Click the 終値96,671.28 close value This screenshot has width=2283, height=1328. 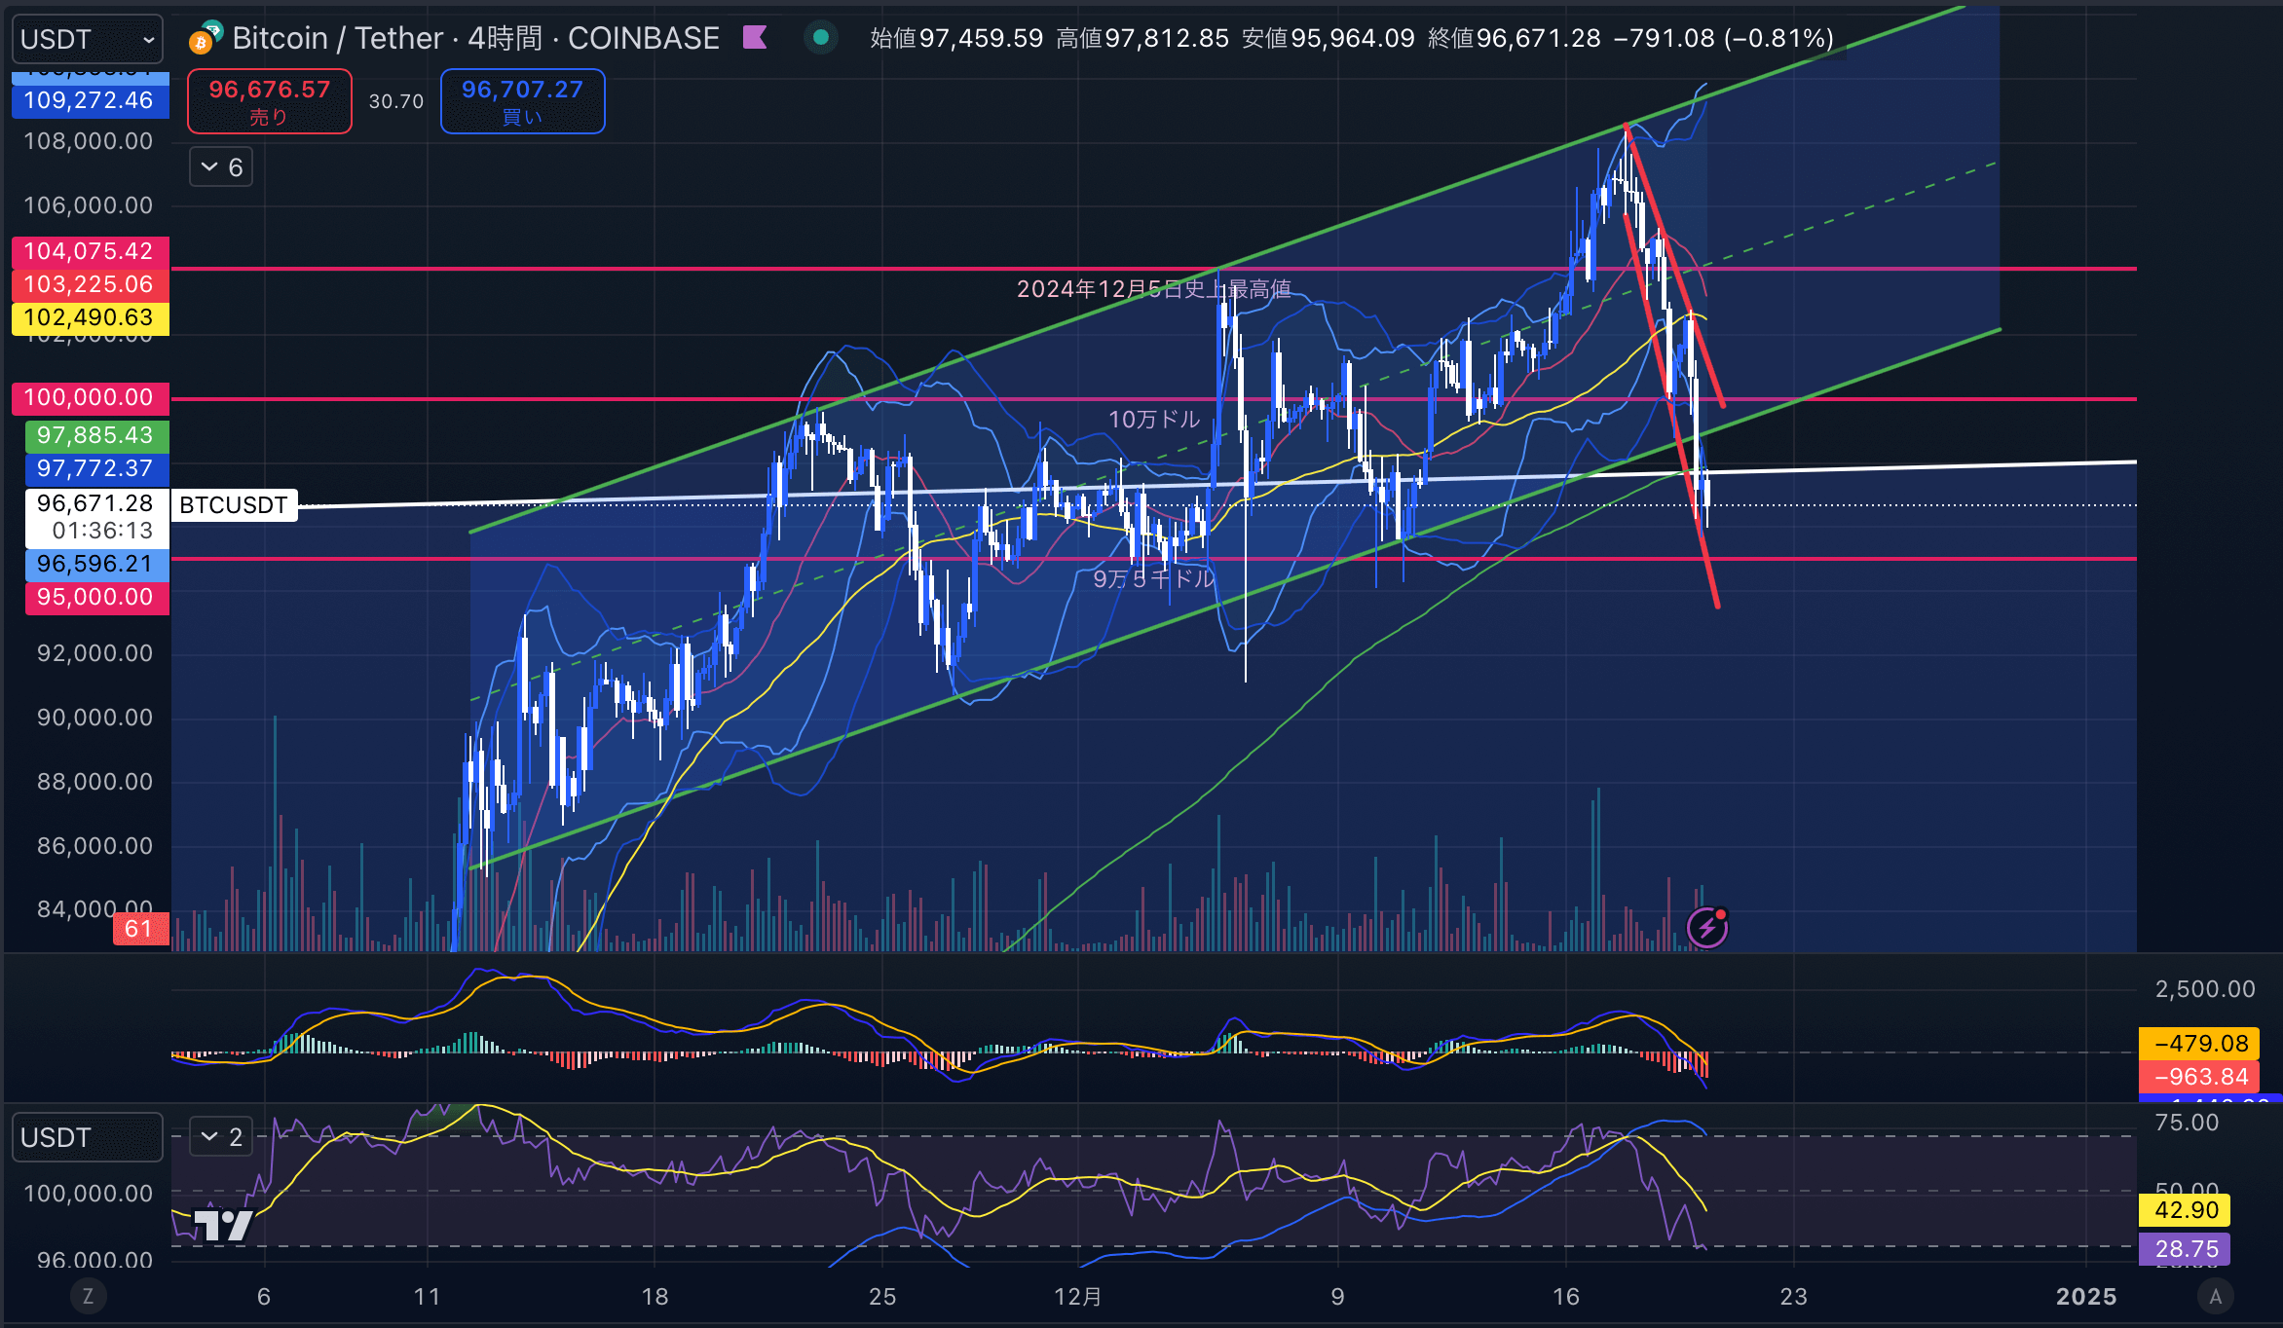coord(1515,38)
